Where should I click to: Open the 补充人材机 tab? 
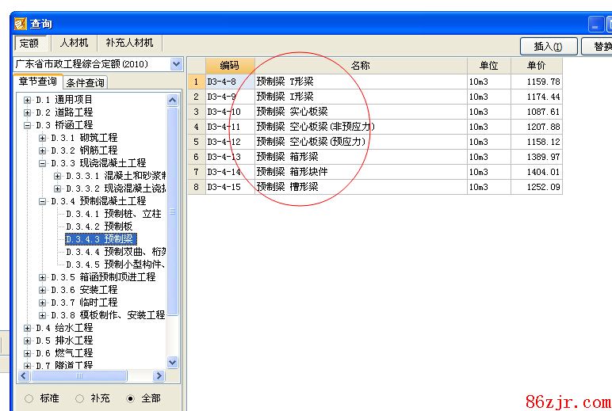pos(129,43)
